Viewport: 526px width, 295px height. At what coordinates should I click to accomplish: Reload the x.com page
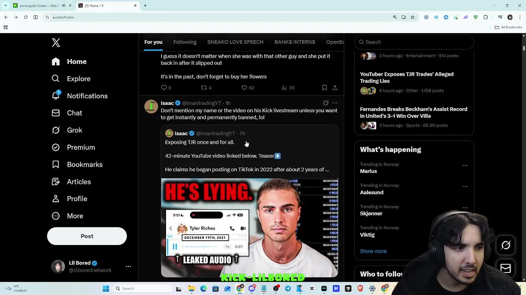click(25, 17)
